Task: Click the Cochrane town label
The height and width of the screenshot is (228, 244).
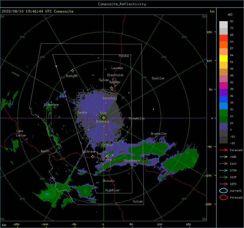Action: [x=89, y=152]
